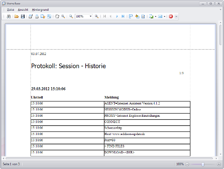
Task: Click 'Seite 1 von 3' in status bar
Action: [11, 164]
